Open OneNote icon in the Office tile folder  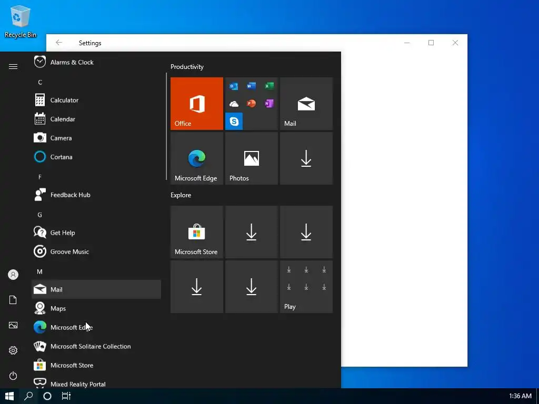(269, 104)
